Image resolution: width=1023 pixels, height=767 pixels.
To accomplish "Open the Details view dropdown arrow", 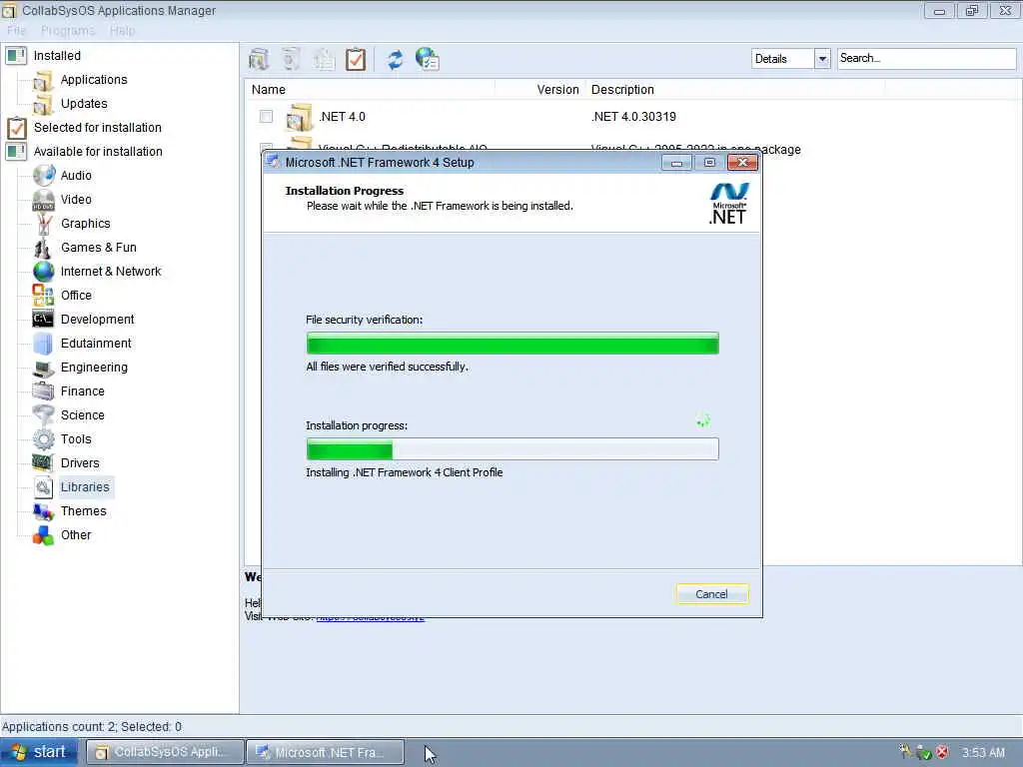I will 822,59.
